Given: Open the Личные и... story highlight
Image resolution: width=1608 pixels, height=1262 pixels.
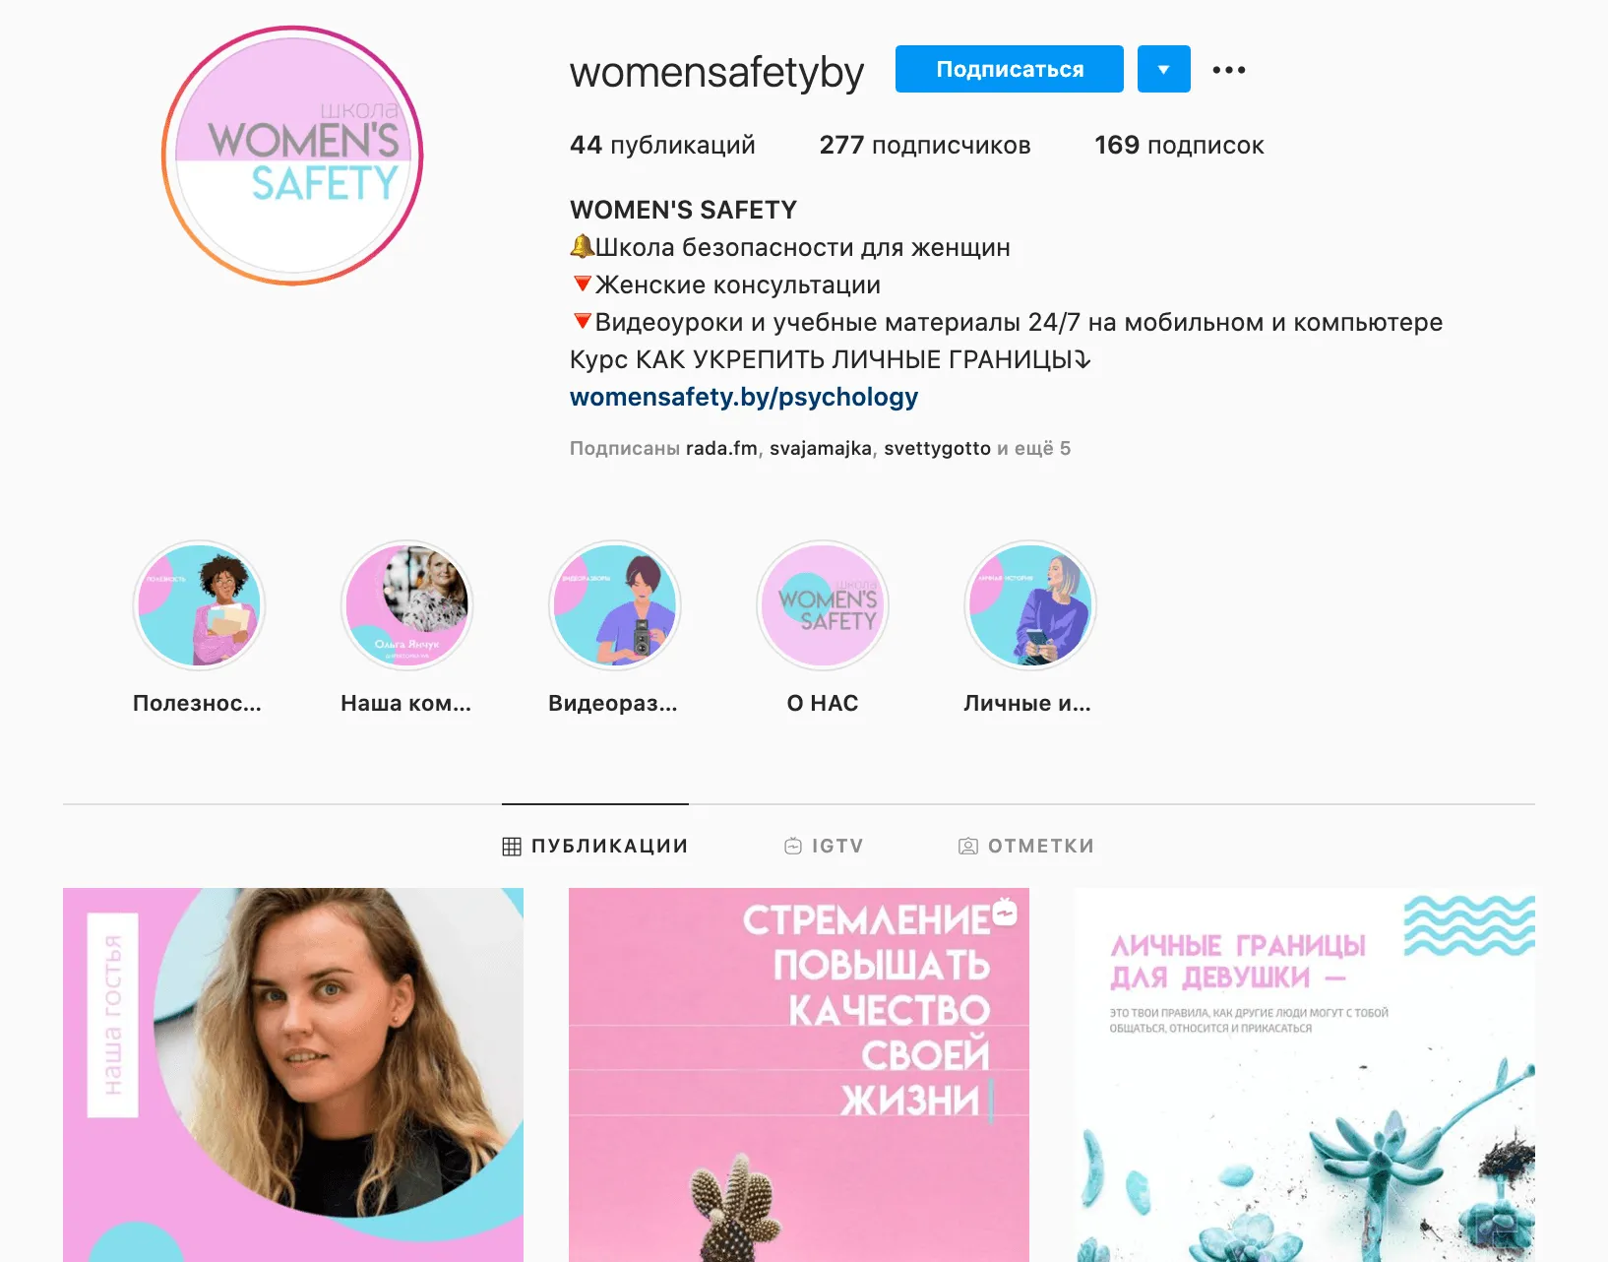Looking at the screenshot, I should click(1029, 605).
